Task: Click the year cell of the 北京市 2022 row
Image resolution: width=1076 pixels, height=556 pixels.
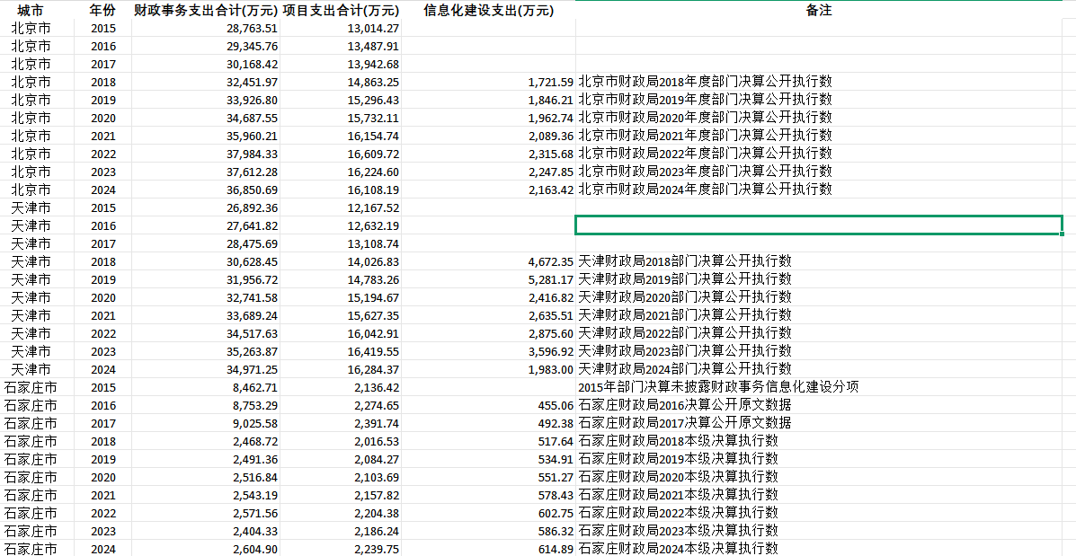Action: click(x=103, y=154)
